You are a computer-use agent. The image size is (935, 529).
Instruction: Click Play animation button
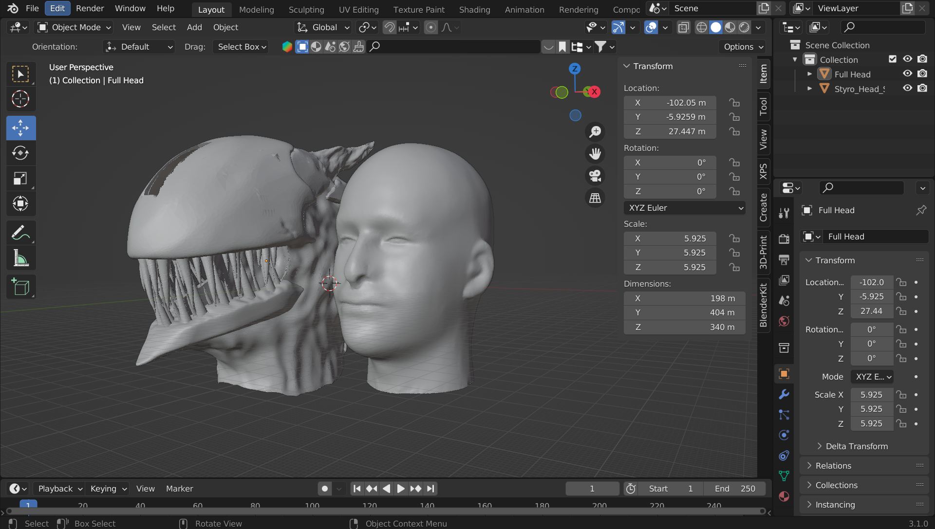400,489
